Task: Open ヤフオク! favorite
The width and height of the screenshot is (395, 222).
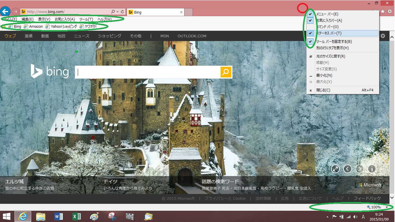Action: [88, 26]
